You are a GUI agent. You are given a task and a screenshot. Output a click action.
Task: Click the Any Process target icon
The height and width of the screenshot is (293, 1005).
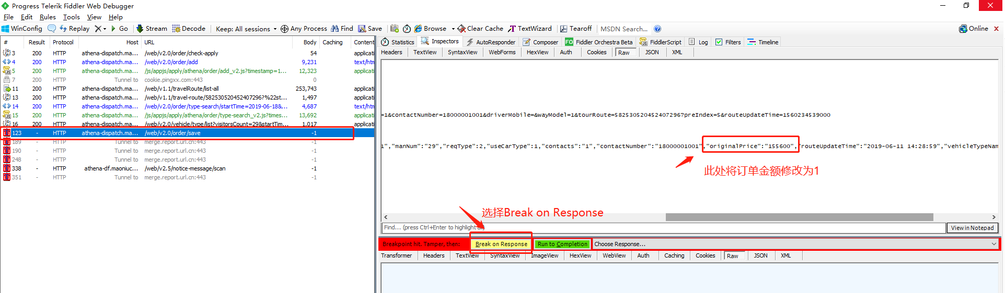point(284,29)
